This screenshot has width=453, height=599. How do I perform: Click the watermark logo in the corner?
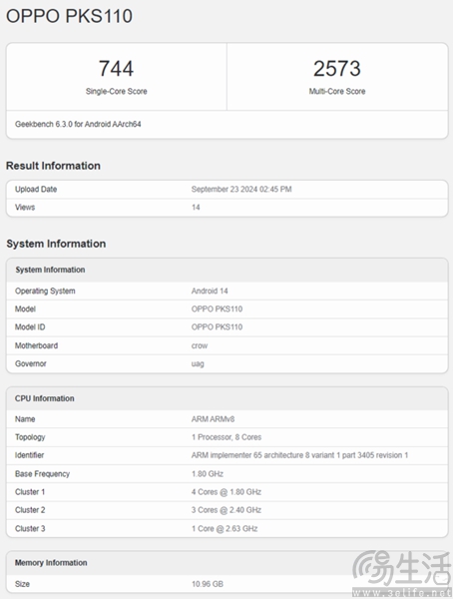(401, 573)
